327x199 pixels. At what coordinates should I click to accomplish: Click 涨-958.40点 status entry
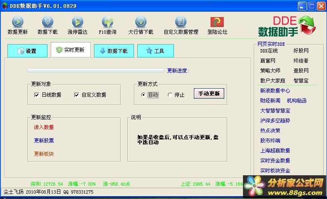[x=116, y=184]
